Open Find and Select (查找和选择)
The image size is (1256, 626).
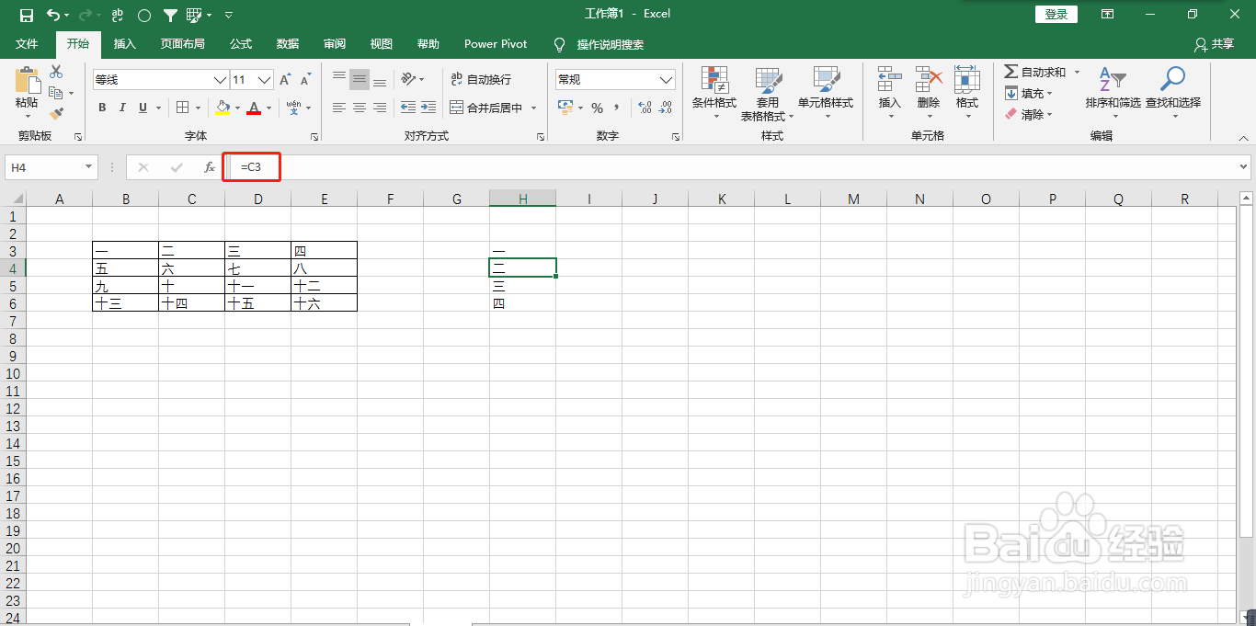(x=1172, y=93)
